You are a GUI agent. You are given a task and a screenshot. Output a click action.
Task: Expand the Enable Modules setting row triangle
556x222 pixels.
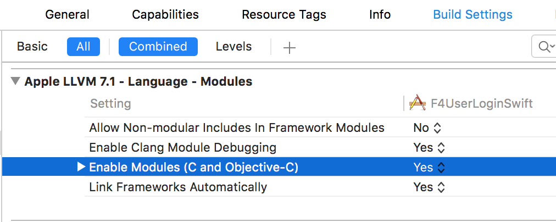81,166
